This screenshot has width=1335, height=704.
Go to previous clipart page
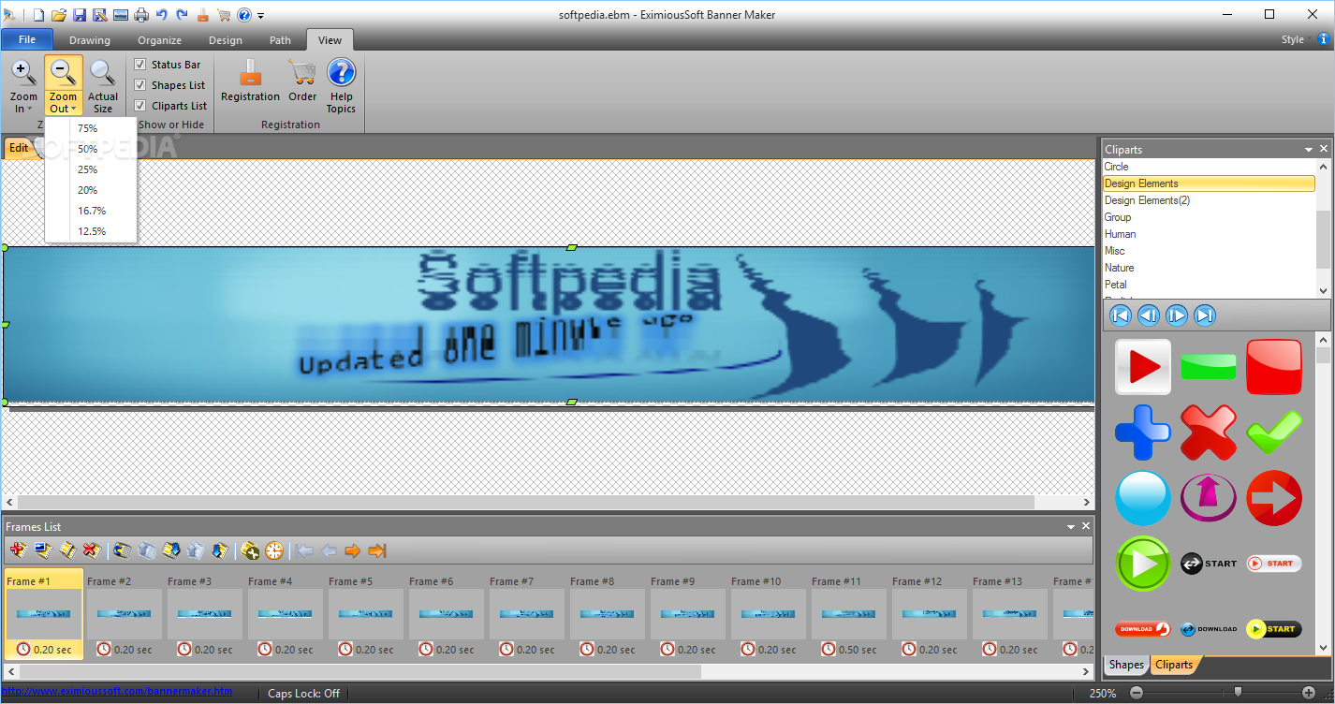pyautogui.click(x=1149, y=315)
